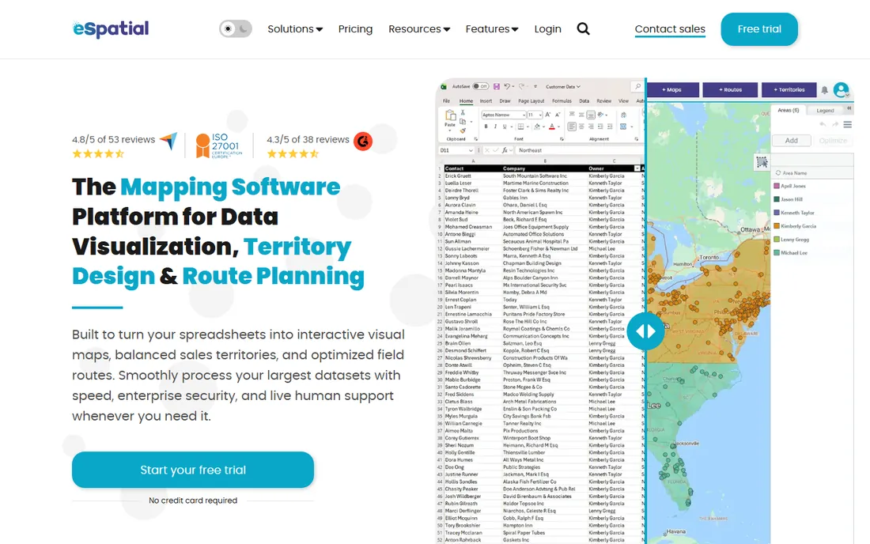Click the eSpatial logo
This screenshot has height=544, width=870.
click(x=111, y=28)
